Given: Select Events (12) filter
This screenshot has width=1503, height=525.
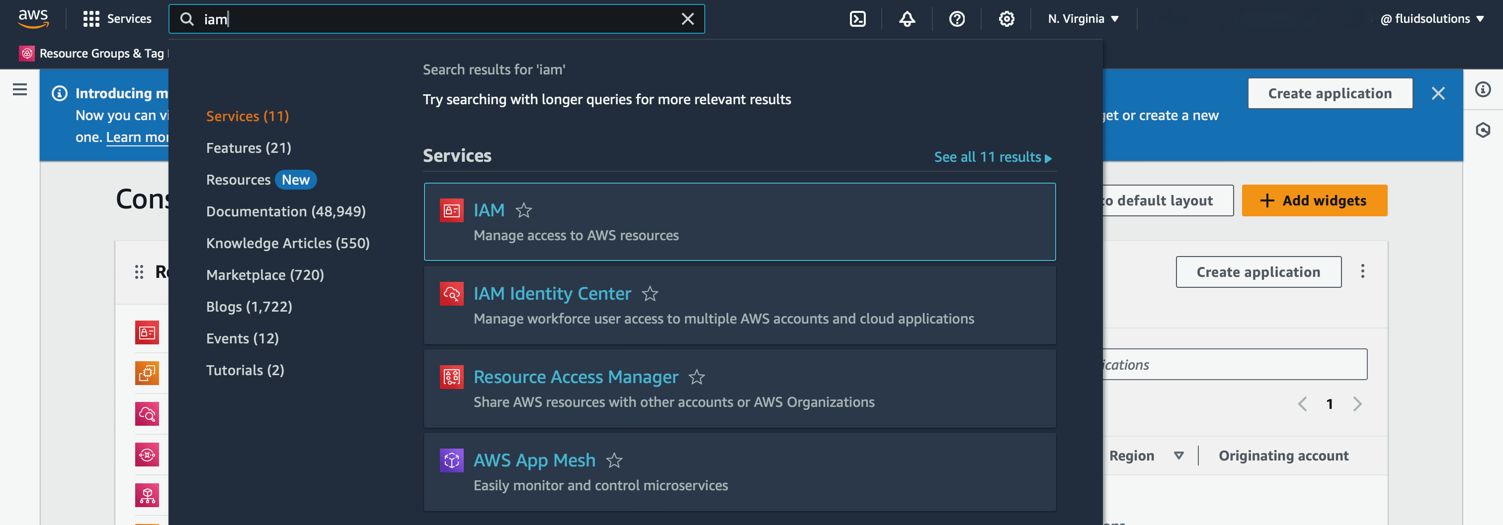Looking at the screenshot, I should pos(242,338).
